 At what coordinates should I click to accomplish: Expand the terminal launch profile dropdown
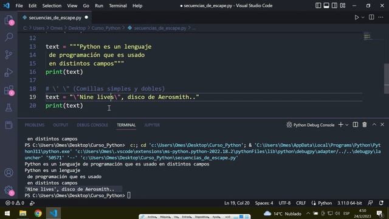347,125
